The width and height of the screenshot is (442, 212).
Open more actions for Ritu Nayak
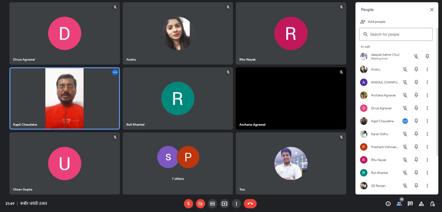(427, 160)
